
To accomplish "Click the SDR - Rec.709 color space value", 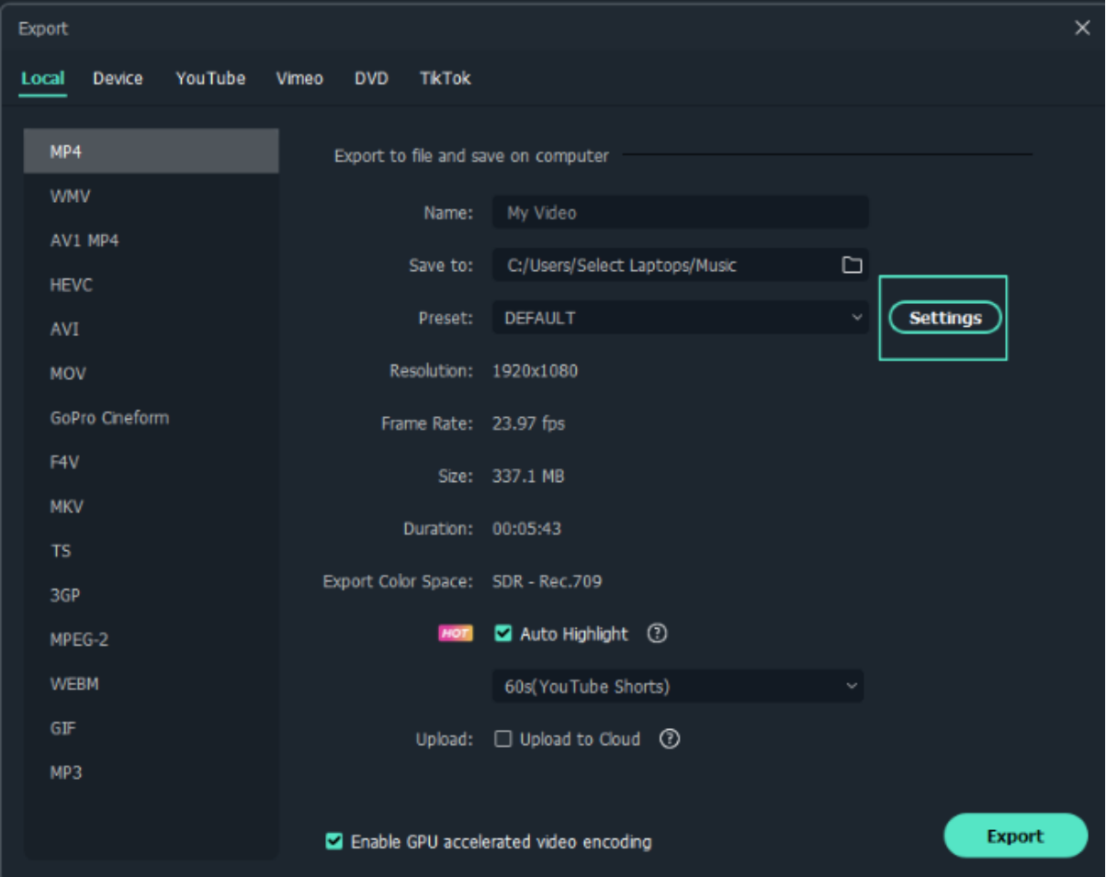I will (x=547, y=581).
